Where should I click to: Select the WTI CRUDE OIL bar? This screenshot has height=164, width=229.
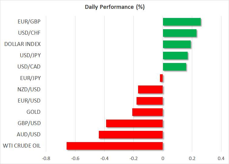tap(115, 146)
